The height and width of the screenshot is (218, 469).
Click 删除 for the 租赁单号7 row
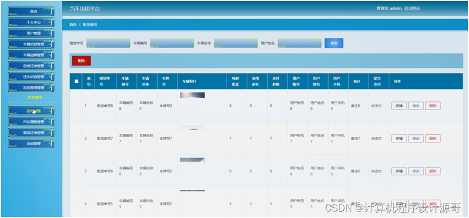[x=432, y=139]
